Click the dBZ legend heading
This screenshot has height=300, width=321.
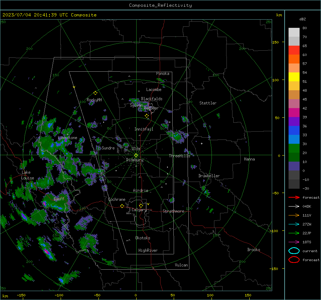[302, 19]
